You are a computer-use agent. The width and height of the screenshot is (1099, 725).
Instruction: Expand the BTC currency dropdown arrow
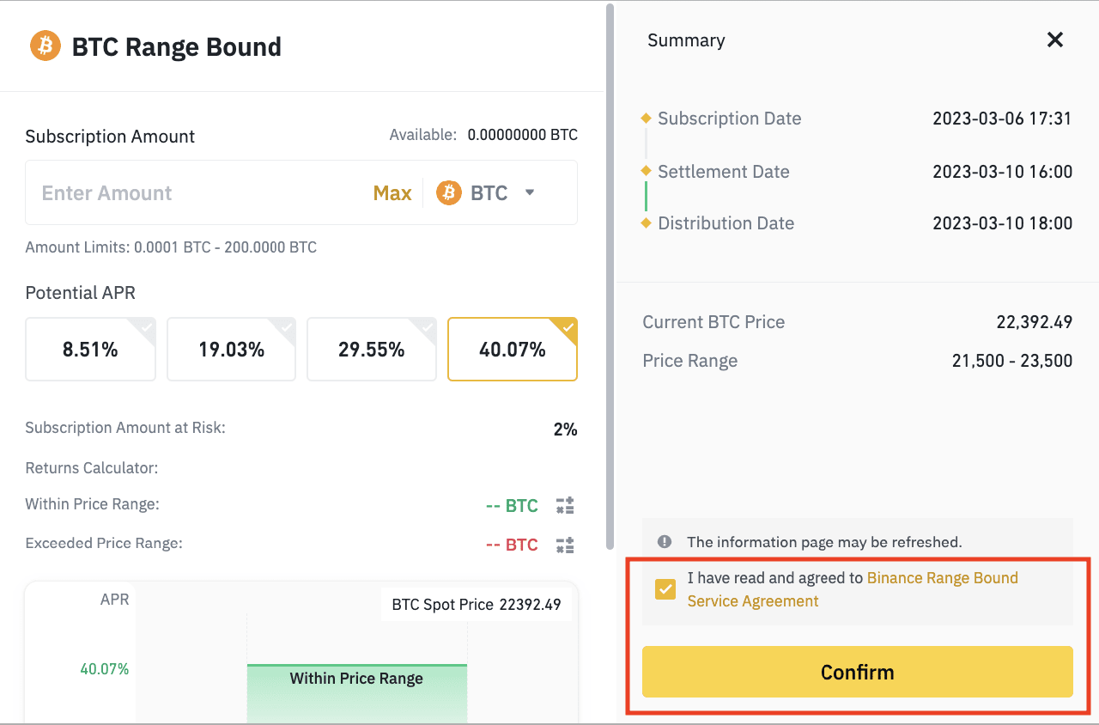[x=530, y=192]
